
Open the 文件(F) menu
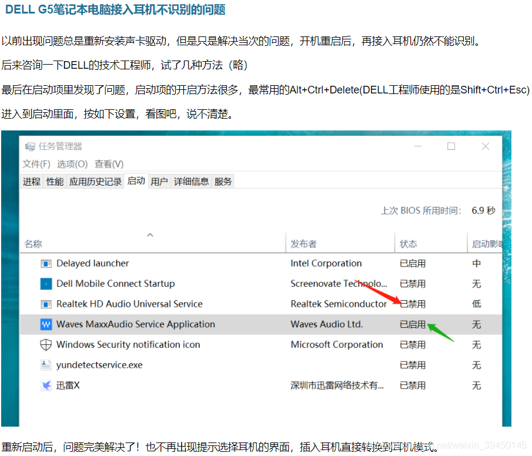36,164
